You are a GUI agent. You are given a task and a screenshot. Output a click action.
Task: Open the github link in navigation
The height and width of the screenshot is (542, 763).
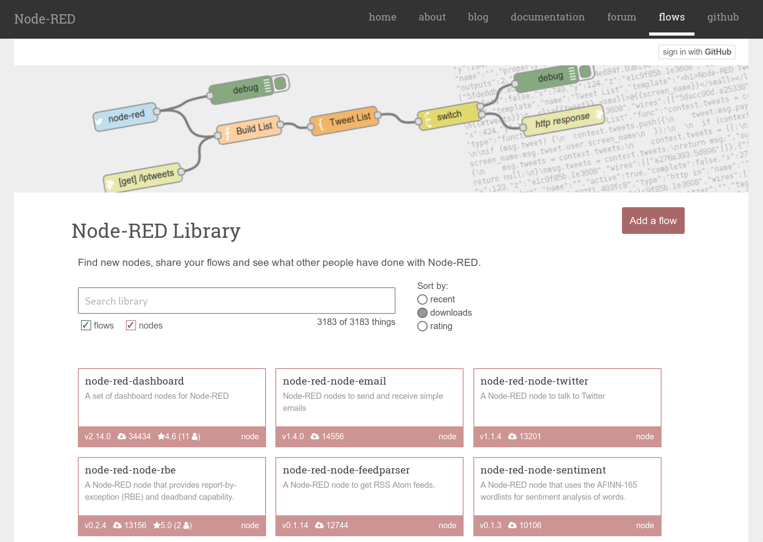click(723, 17)
